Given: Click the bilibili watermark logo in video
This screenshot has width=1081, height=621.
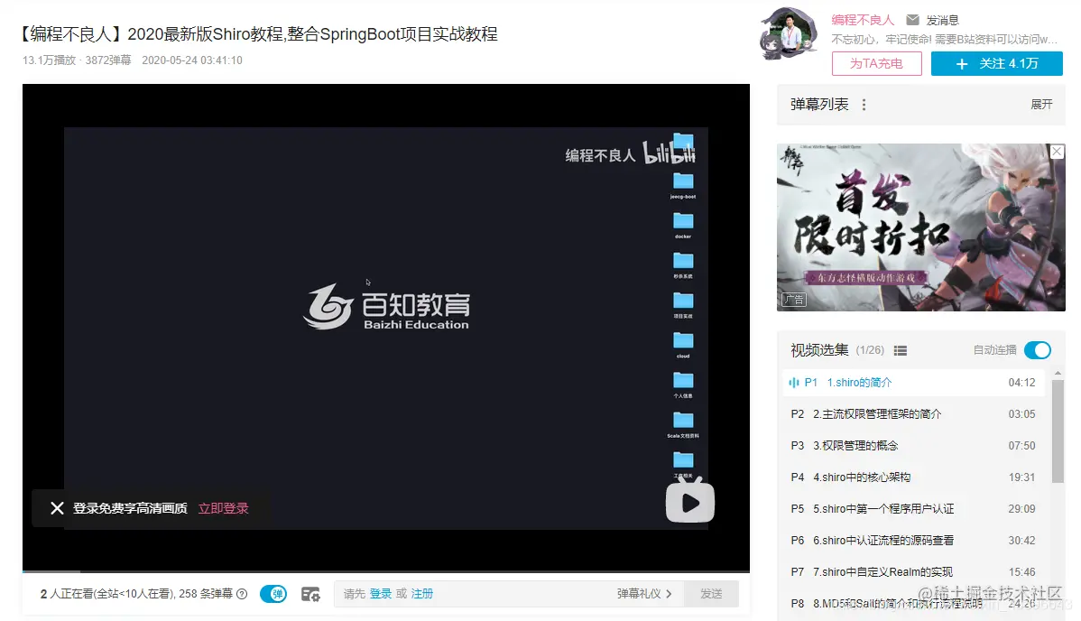Looking at the screenshot, I should click(x=669, y=153).
